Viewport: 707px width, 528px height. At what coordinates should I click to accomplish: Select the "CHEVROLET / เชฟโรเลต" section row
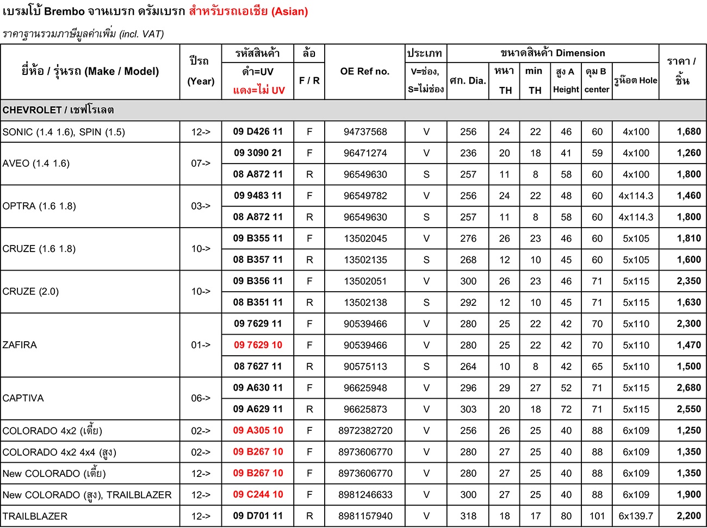pyautogui.click(x=353, y=110)
